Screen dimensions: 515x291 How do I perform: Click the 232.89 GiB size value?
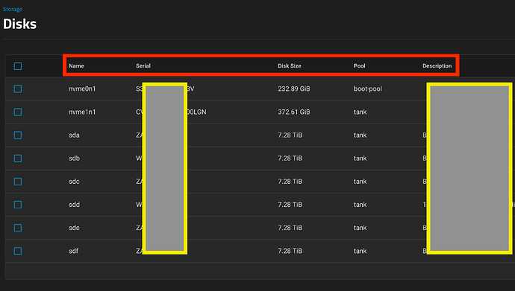pos(294,89)
